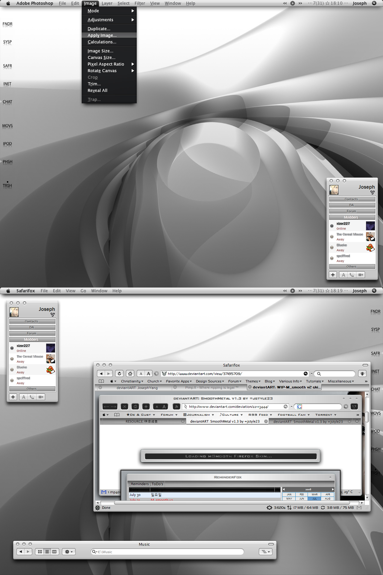Go back in the Music window

pyautogui.click(x=21, y=552)
